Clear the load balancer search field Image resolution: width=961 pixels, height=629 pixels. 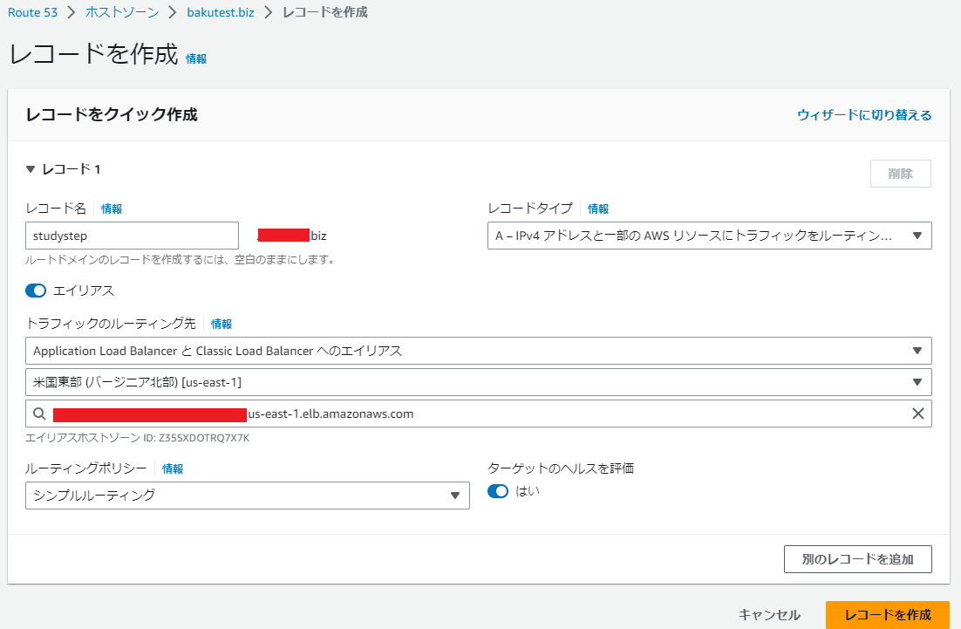pos(917,414)
